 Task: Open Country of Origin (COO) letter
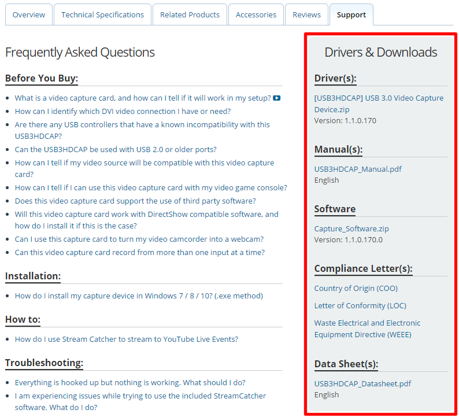click(356, 289)
